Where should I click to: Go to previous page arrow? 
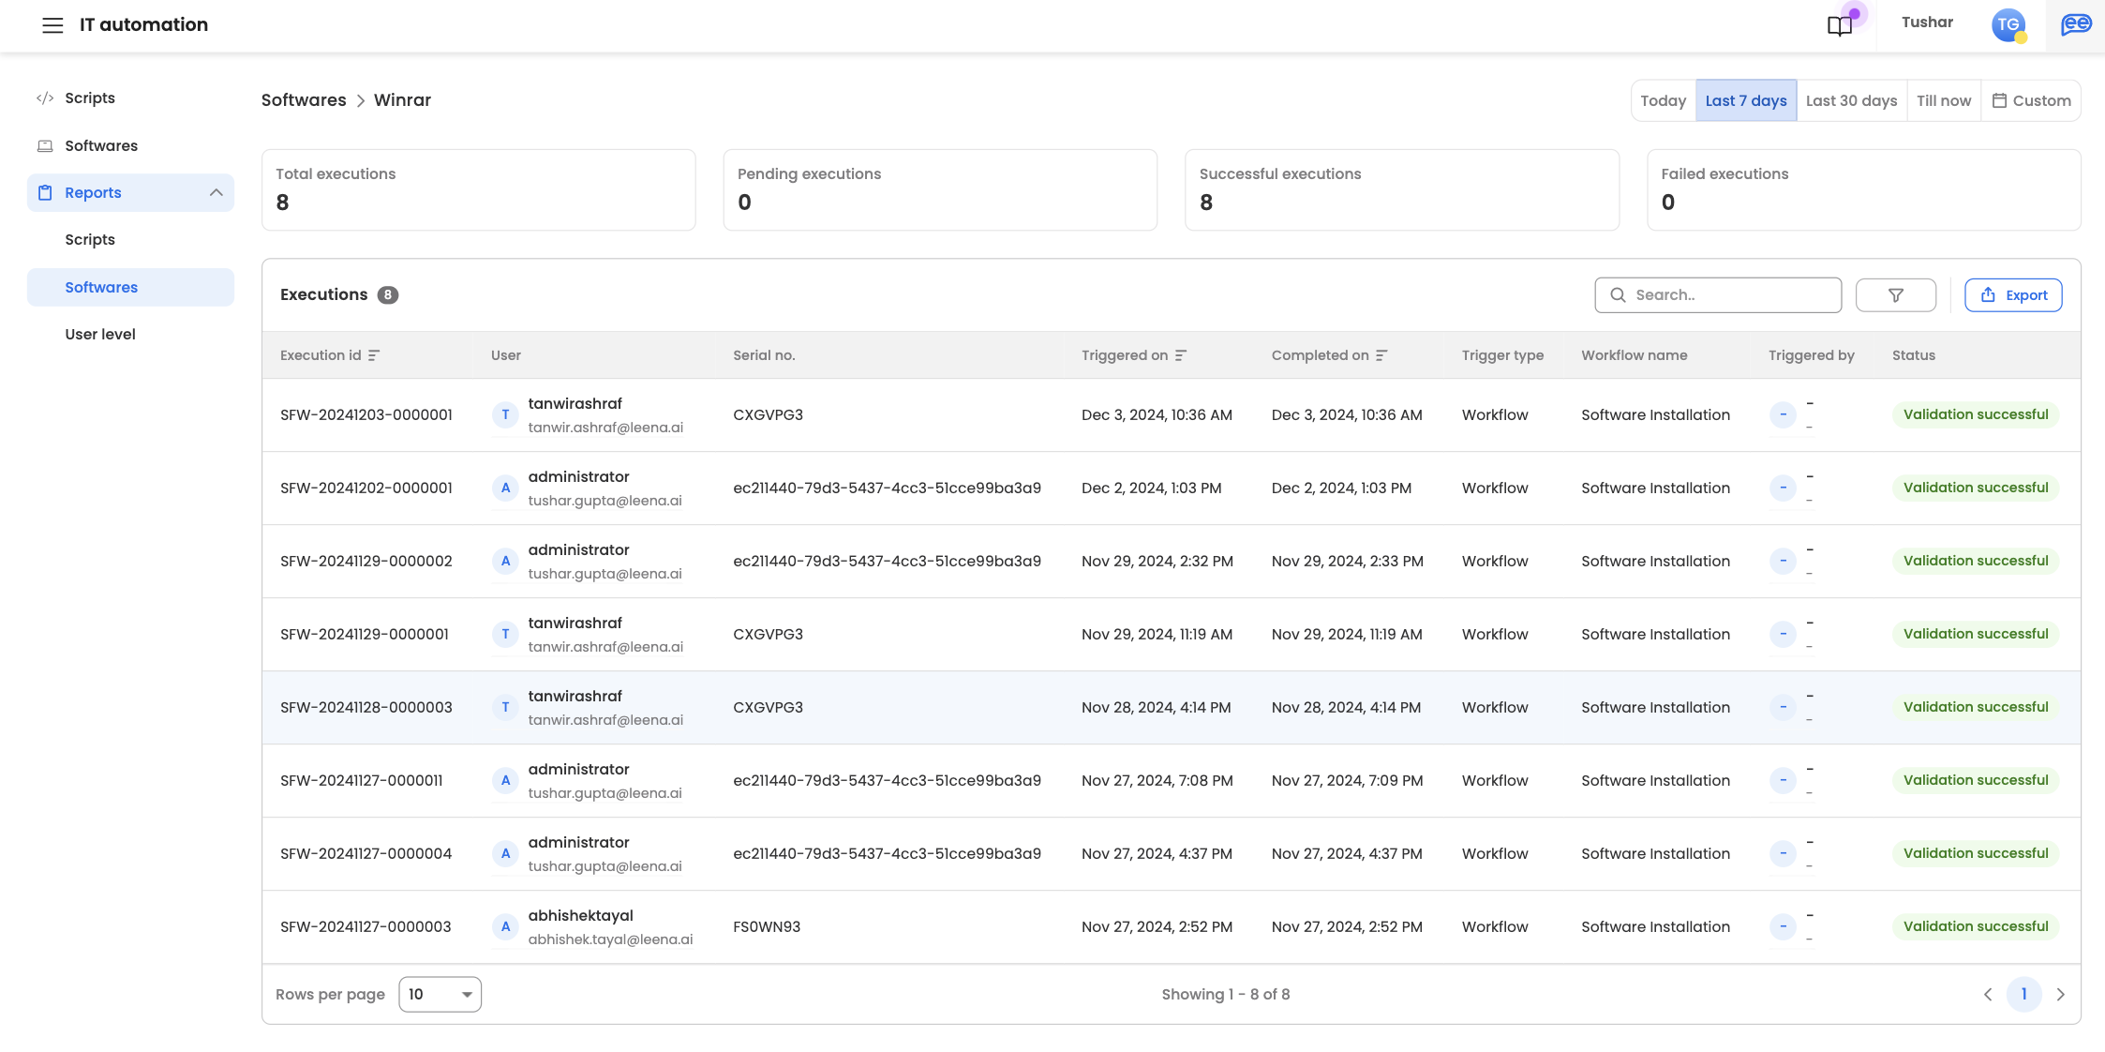pos(1988,995)
